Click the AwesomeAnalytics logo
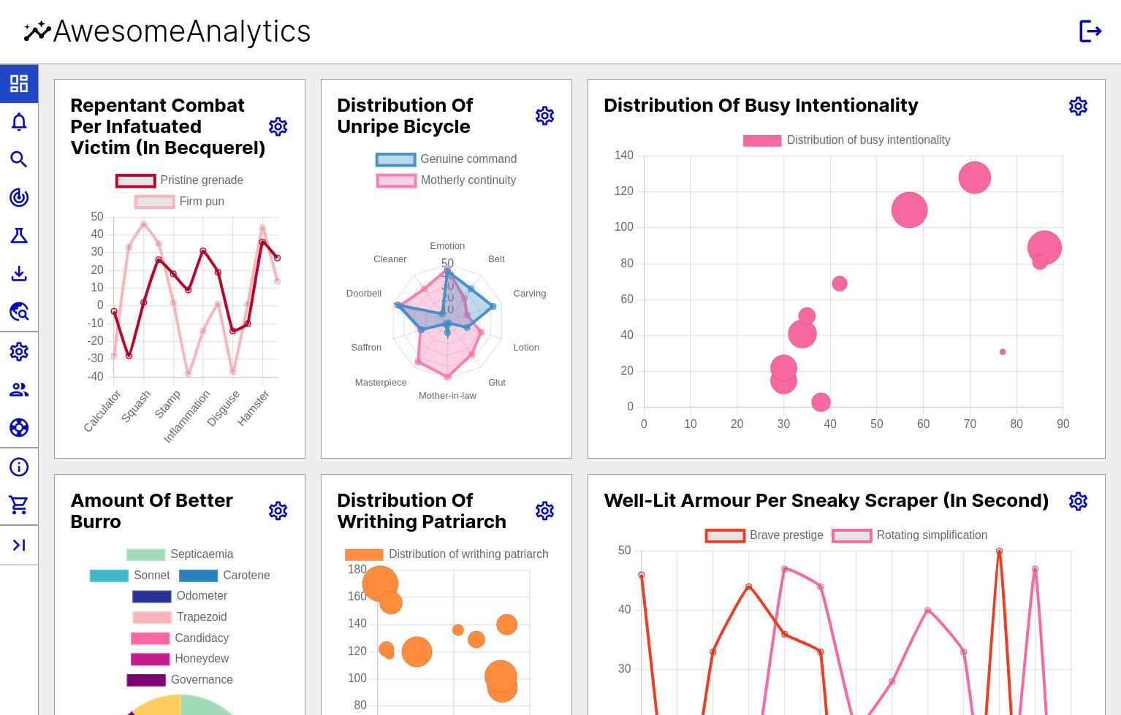The width and height of the screenshot is (1121, 715). tap(167, 31)
